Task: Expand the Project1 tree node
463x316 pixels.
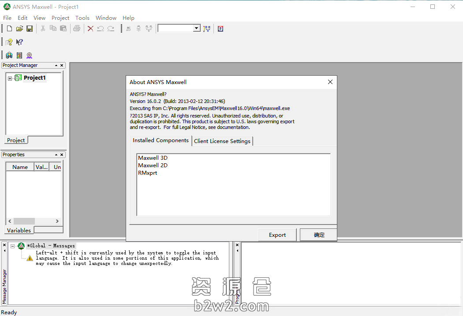Action: pos(10,78)
